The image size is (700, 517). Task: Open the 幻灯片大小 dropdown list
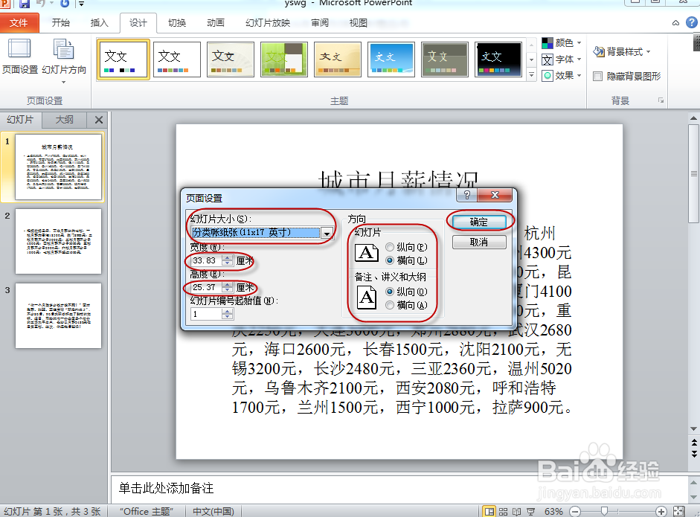(x=326, y=233)
